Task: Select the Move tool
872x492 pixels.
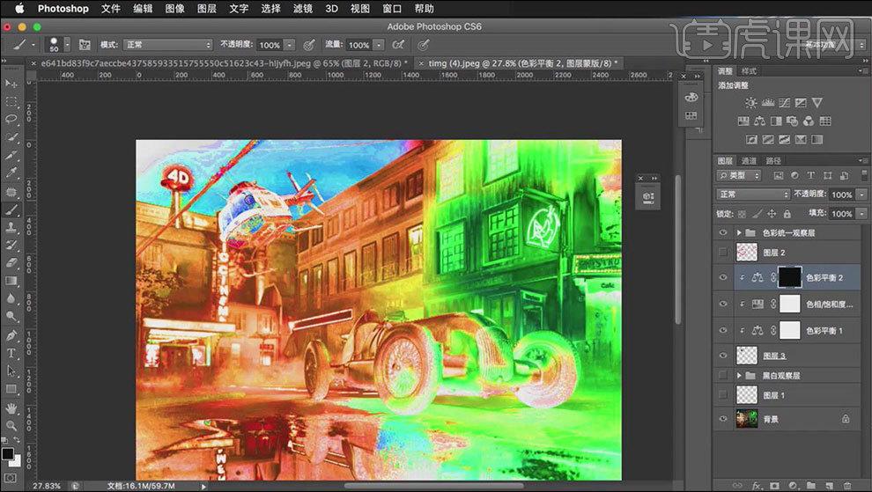Action: click(11, 84)
